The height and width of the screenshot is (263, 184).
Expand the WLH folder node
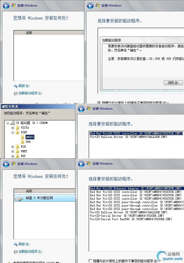pyautogui.click(x=13, y=147)
